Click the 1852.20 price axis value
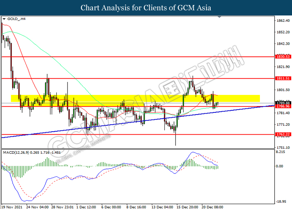This screenshot has width=292, height=209. pyautogui.click(x=283, y=32)
